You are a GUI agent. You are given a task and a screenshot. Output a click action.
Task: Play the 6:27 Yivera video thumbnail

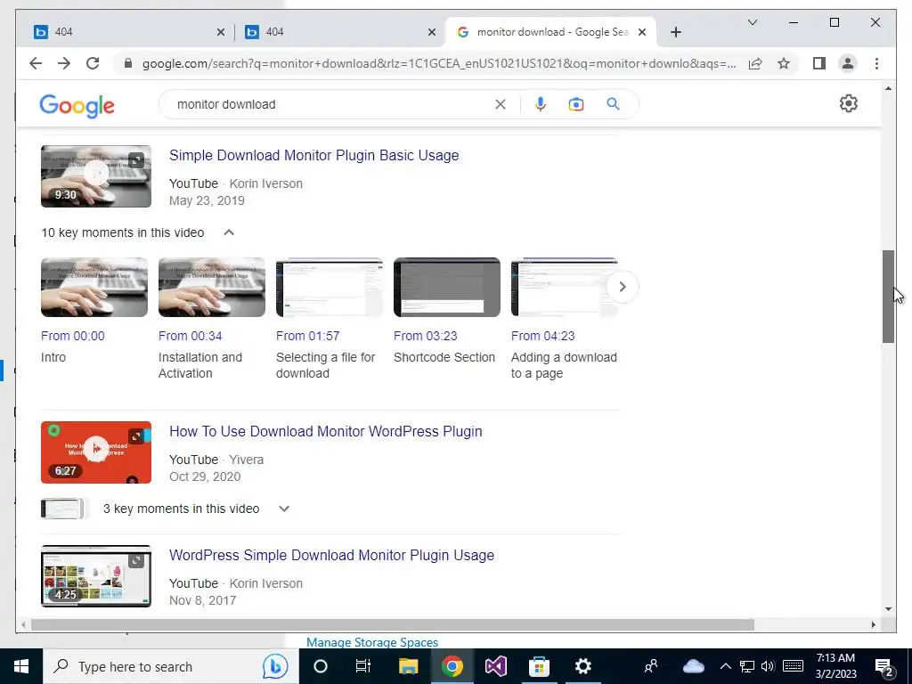pos(96,452)
